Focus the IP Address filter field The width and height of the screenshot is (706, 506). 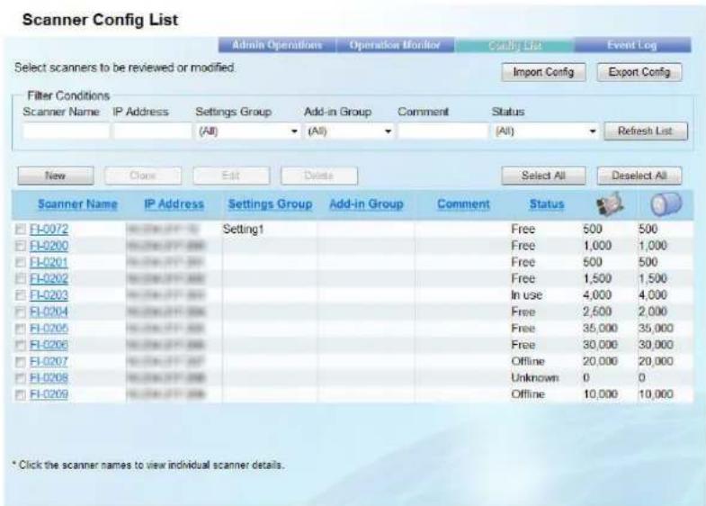tap(152, 131)
